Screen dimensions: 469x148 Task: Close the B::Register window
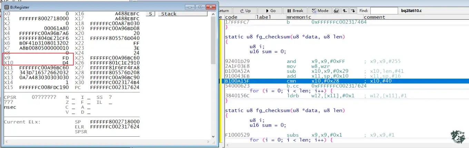[210, 7]
